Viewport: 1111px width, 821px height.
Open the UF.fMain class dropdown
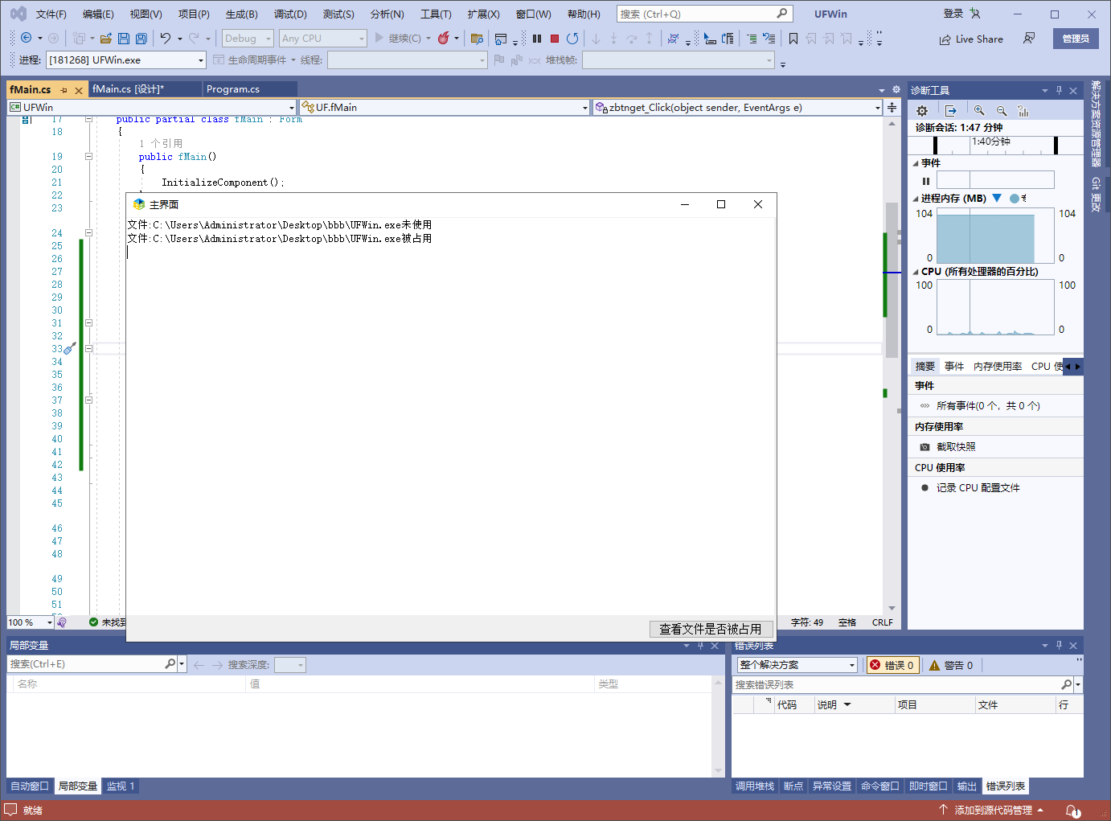click(585, 108)
